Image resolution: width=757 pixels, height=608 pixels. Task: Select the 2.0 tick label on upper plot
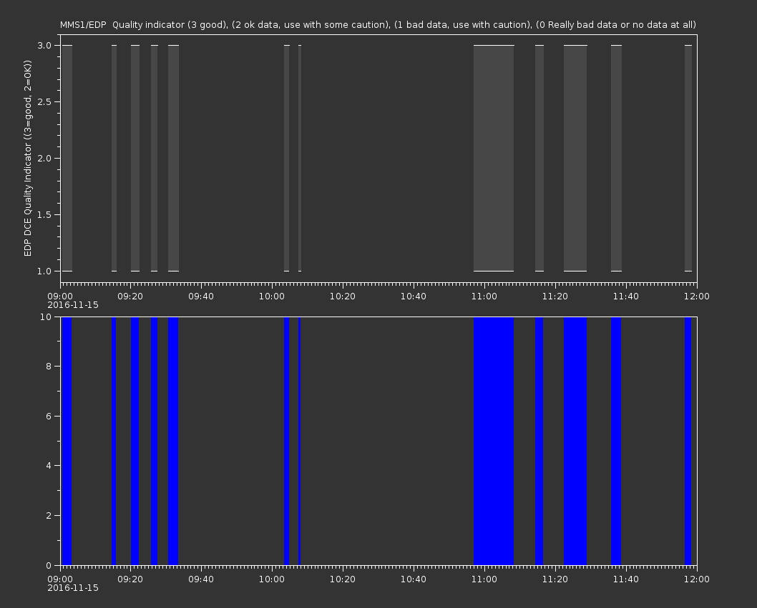point(44,158)
